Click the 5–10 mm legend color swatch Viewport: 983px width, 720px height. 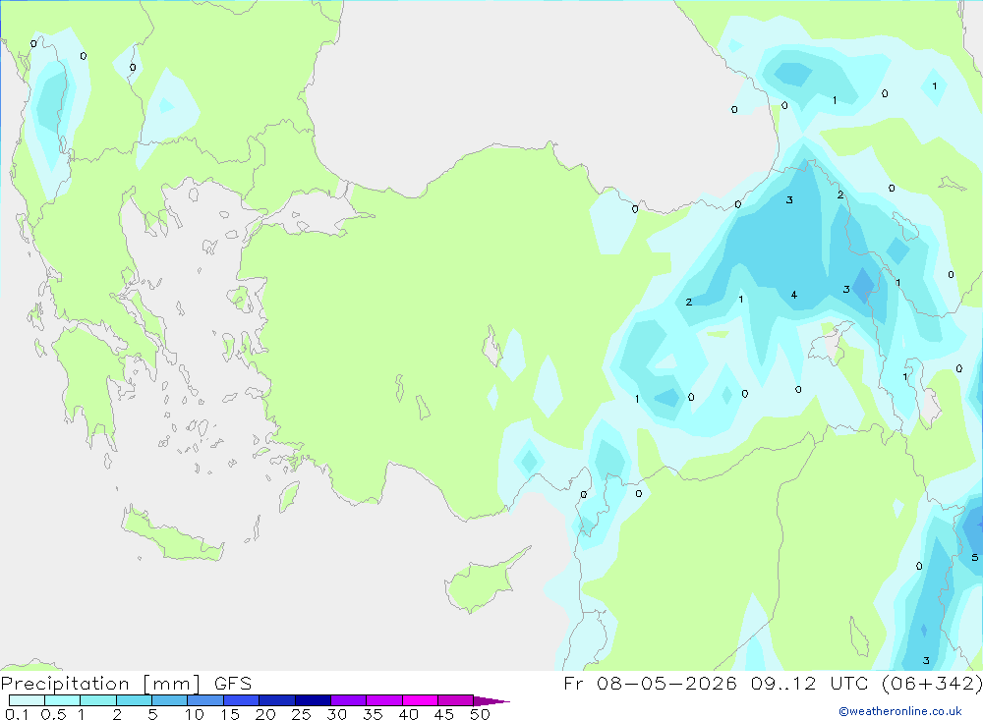point(169,700)
